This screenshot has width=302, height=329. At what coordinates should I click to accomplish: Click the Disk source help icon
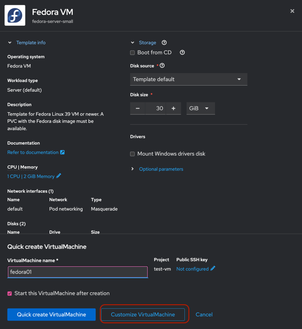pyautogui.click(x=162, y=66)
